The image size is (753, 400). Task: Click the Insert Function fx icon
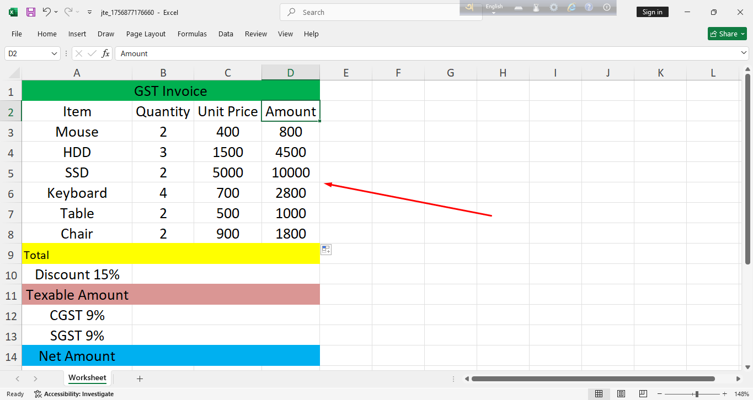(x=105, y=53)
